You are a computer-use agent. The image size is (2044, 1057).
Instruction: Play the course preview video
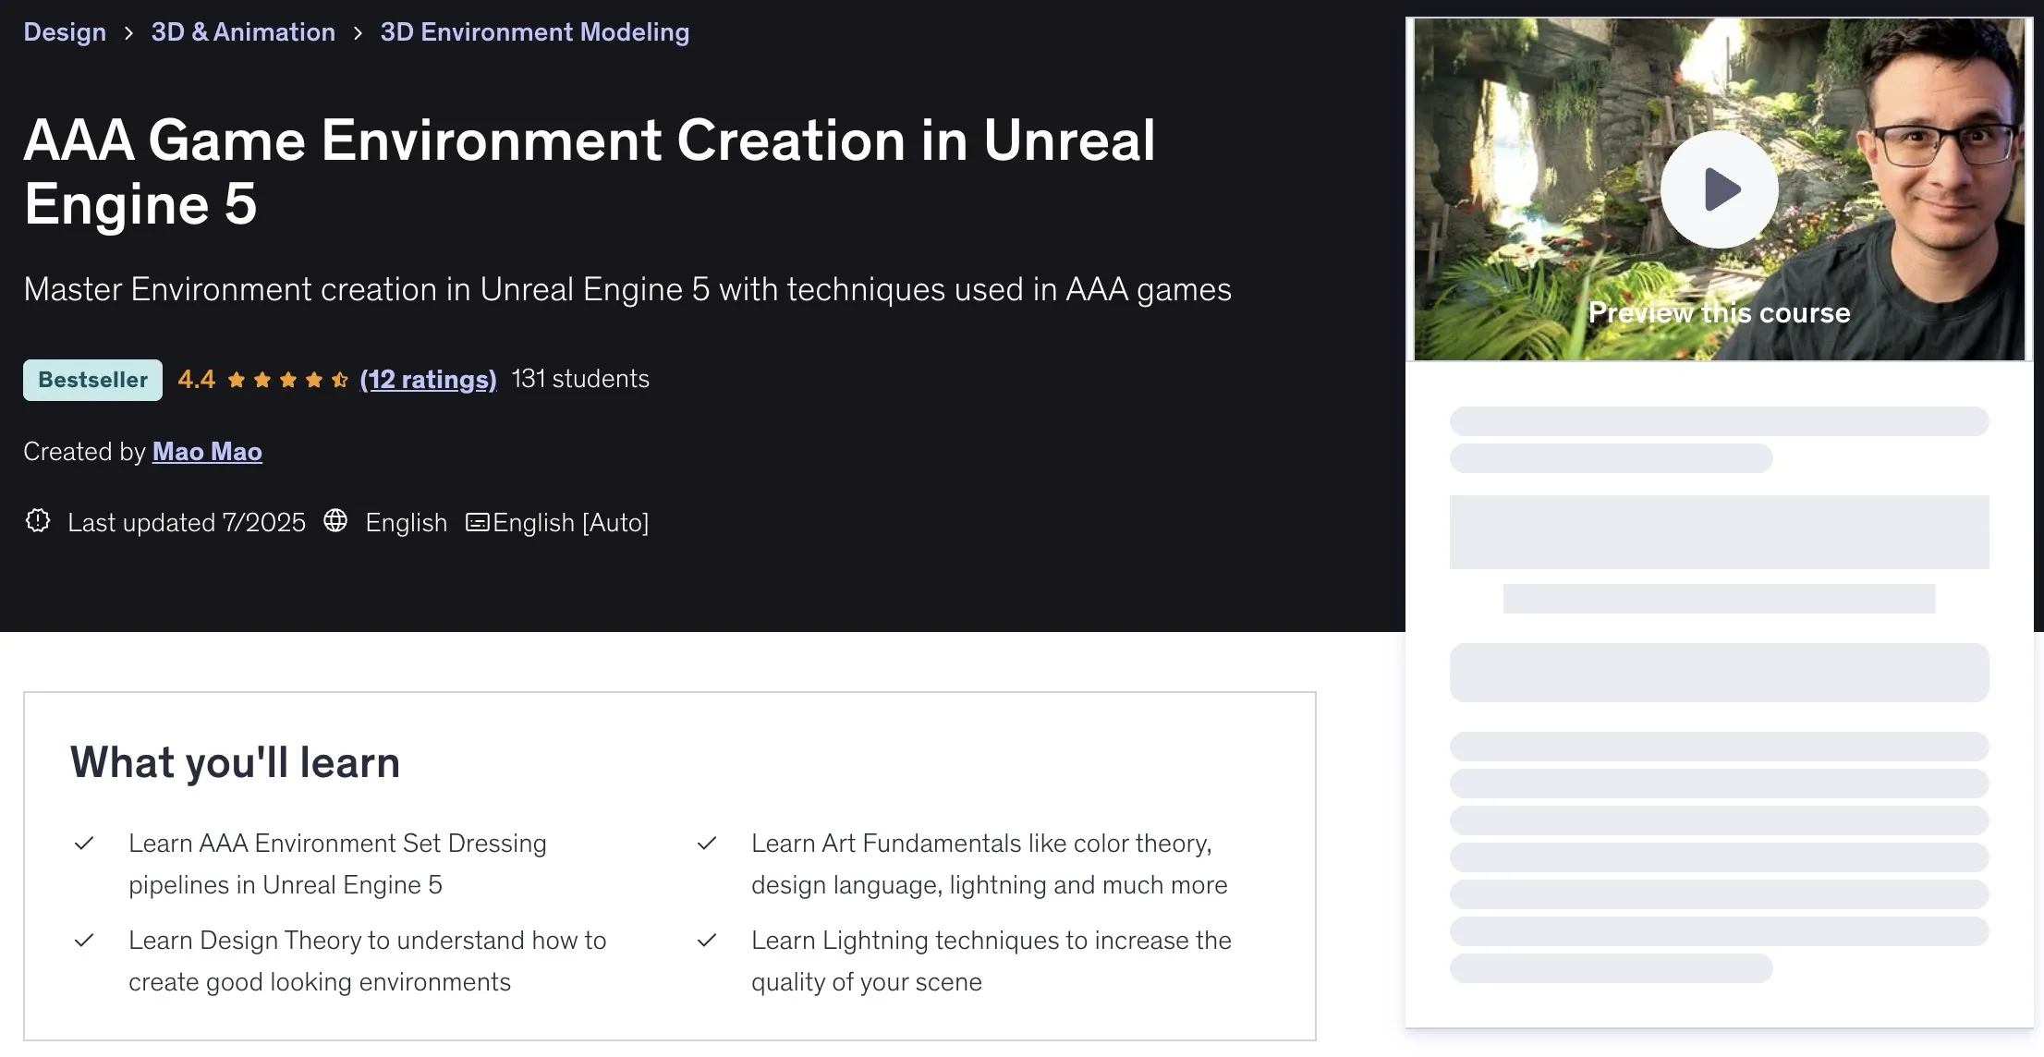pyautogui.click(x=1719, y=189)
